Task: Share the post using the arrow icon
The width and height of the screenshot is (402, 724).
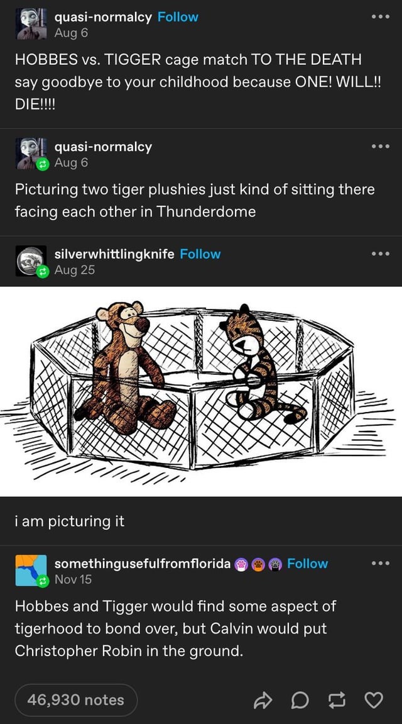Action: point(264,700)
